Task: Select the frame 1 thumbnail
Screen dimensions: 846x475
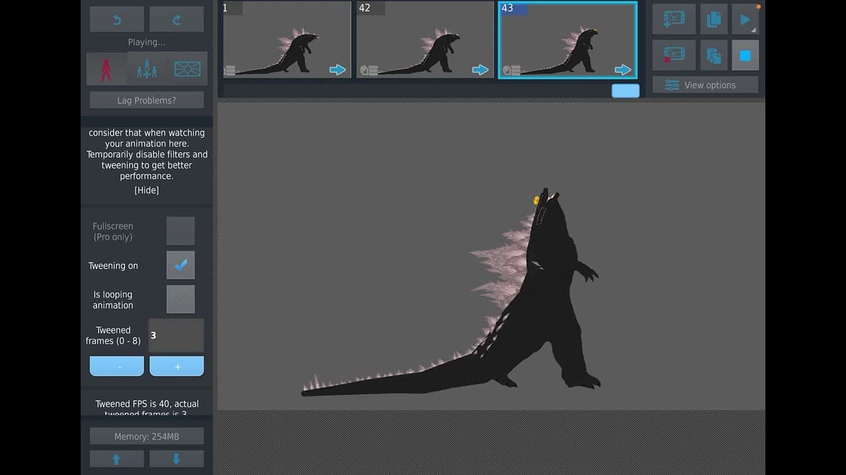Action: pyautogui.click(x=287, y=40)
